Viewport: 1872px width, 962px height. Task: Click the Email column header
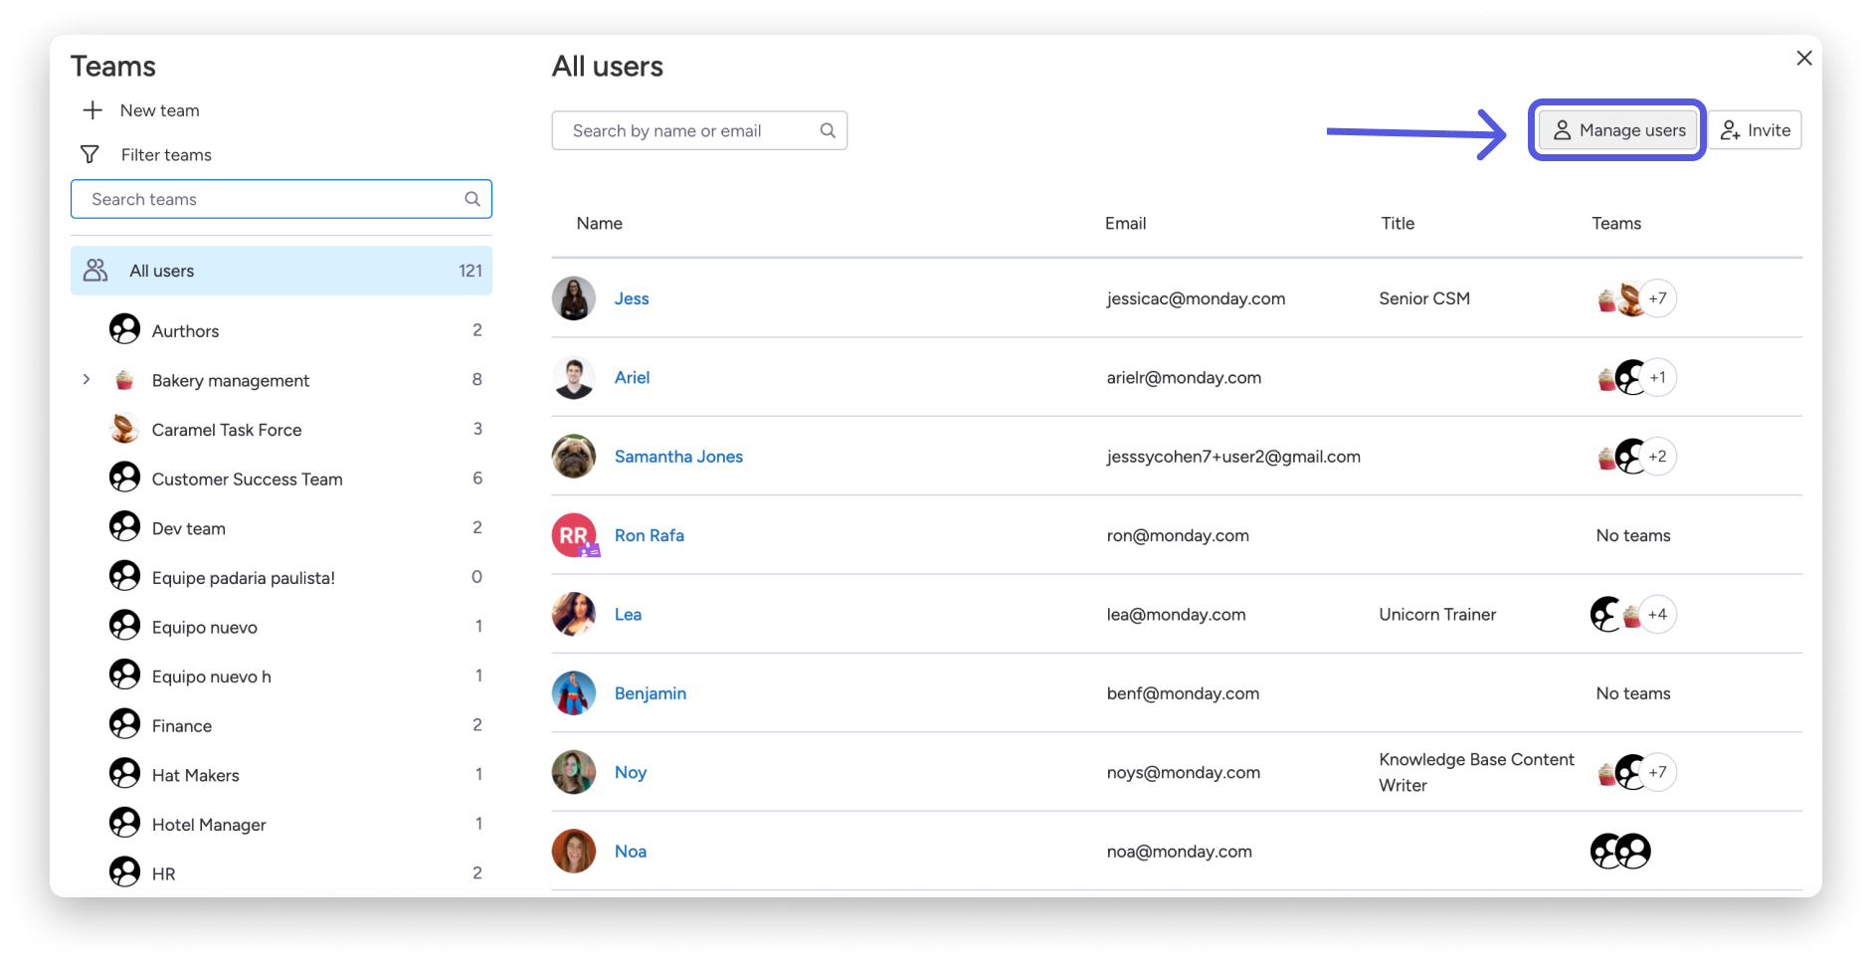[1125, 223]
